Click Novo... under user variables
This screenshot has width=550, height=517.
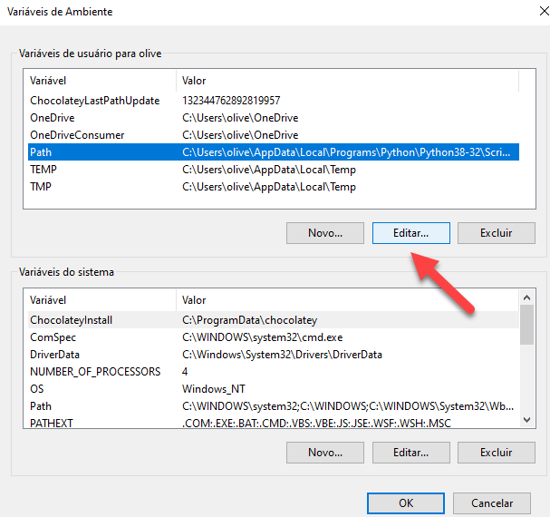[x=325, y=233]
